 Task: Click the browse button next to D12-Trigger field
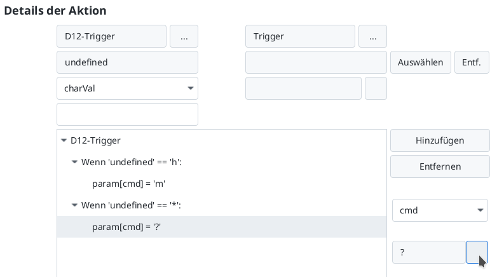(x=184, y=37)
